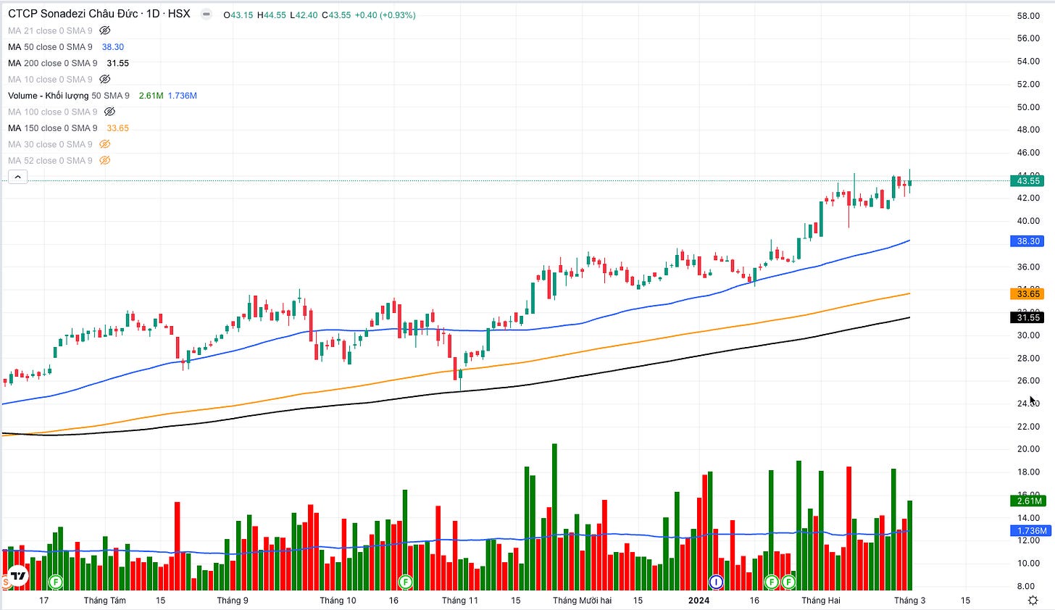This screenshot has height=610, width=1055.
Task: Open the F marker nearest Tháng Hai label
Action: tap(788, 582)
